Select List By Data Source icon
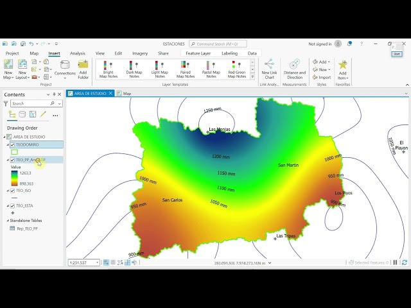Viewport: 411px width, 308px height. (x=22, y=114)
